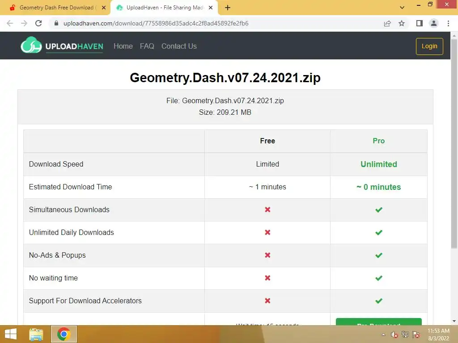Show hidden system tray icons
The image size is (458, 343).
coord(383,335)
